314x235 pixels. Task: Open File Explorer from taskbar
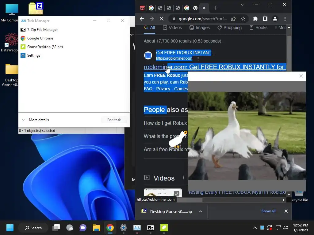(96, 228)
